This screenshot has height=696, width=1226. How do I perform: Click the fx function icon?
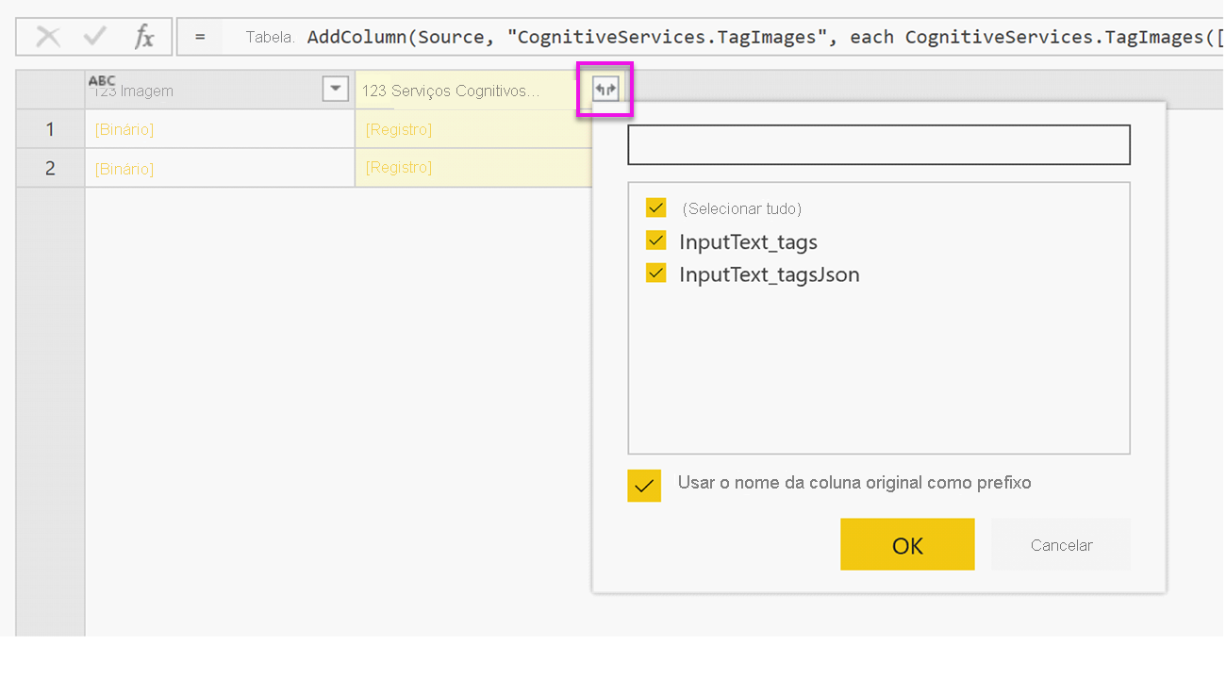[x=144, y=37]
